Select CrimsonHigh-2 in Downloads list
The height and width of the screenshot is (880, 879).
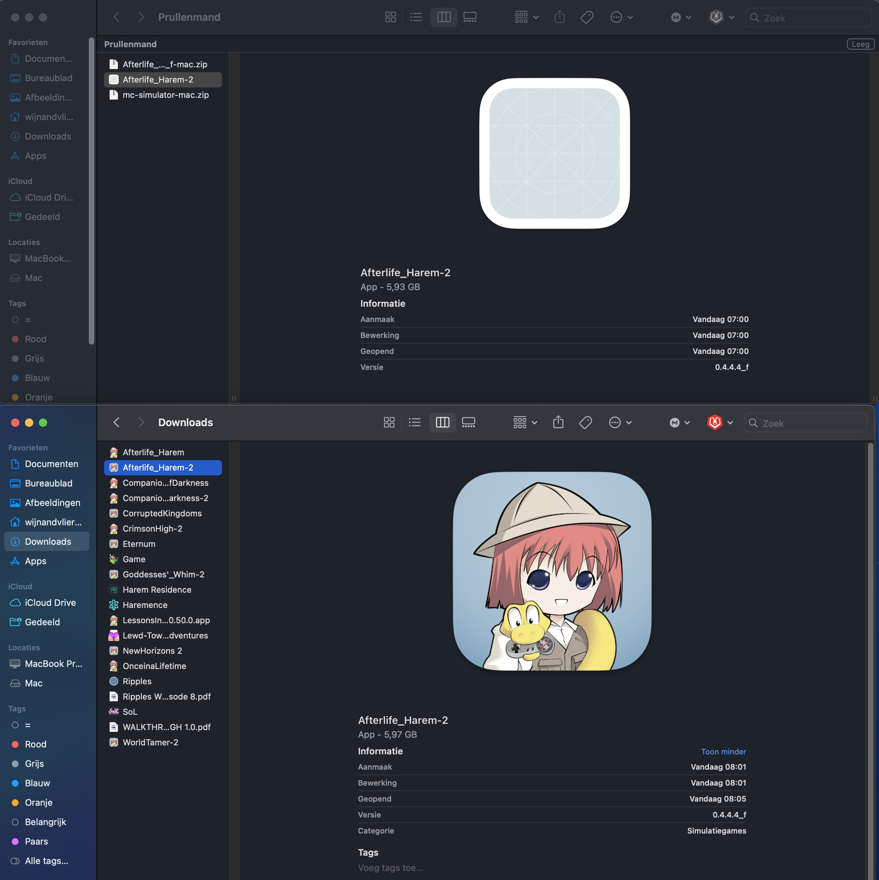coord(163,529)
